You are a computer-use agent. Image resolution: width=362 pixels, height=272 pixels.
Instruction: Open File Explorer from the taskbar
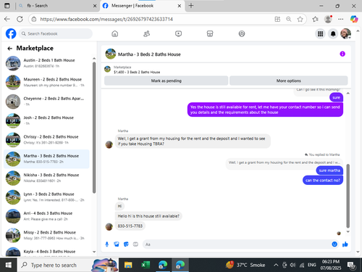[x=128, y=265]
